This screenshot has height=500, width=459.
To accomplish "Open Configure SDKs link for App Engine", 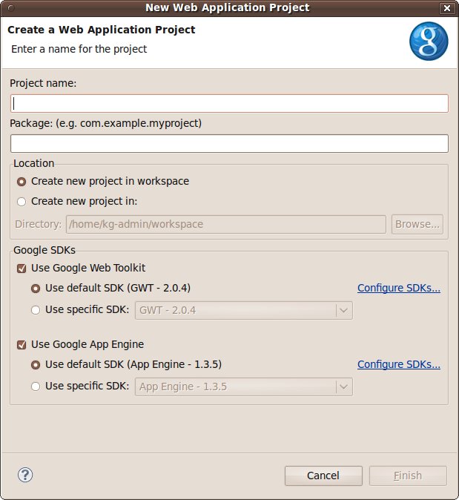I will coord(398,364).
